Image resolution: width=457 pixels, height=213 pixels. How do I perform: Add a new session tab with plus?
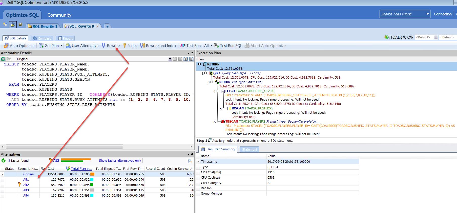107,26
